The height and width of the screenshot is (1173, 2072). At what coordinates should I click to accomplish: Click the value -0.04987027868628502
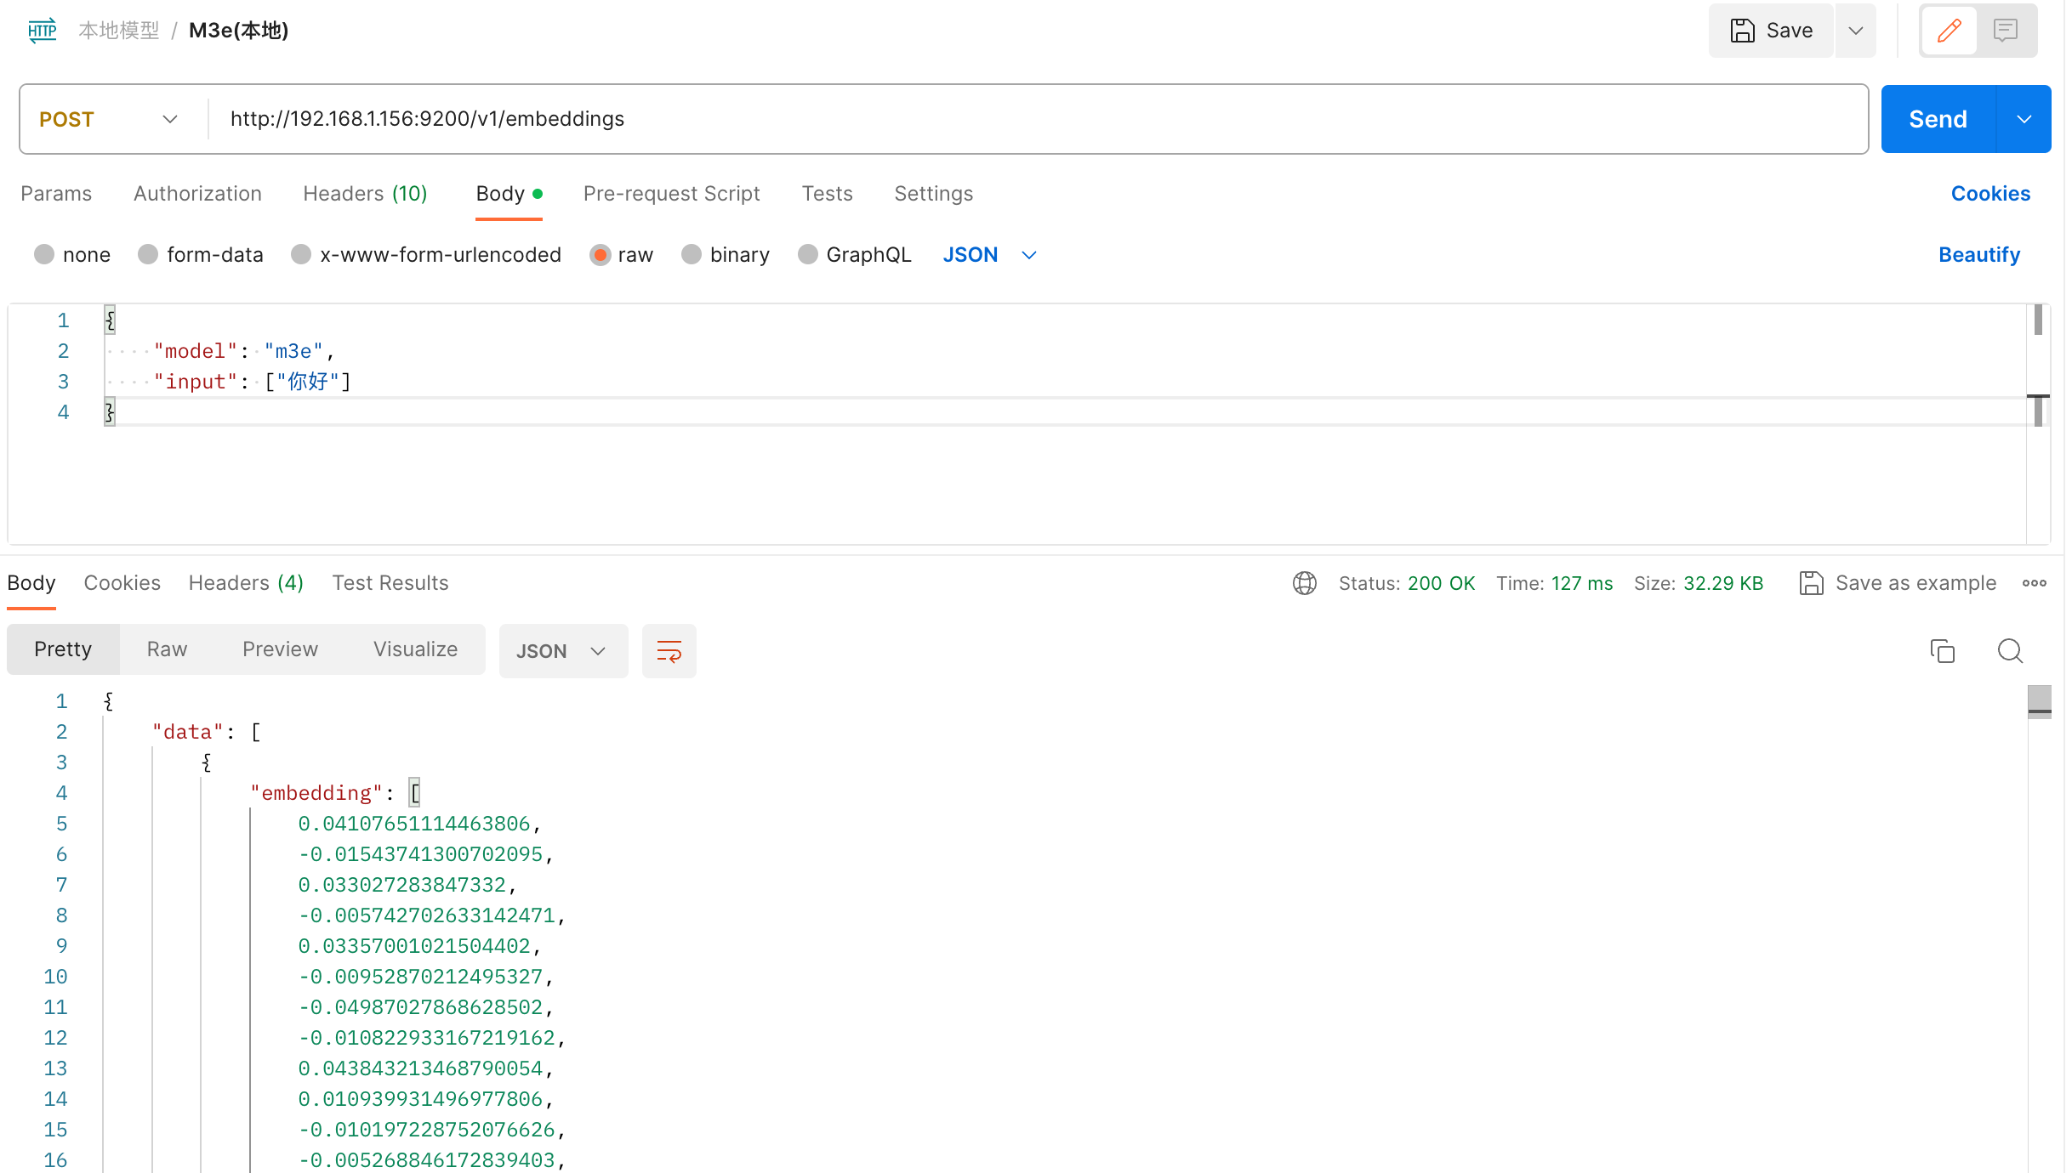[420, 1007]
